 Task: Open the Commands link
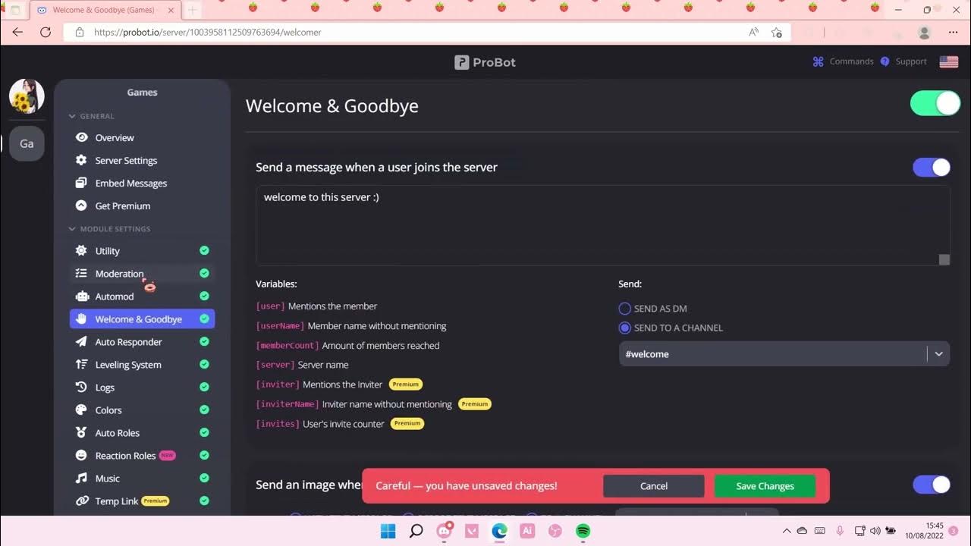(x=843, y=61)
